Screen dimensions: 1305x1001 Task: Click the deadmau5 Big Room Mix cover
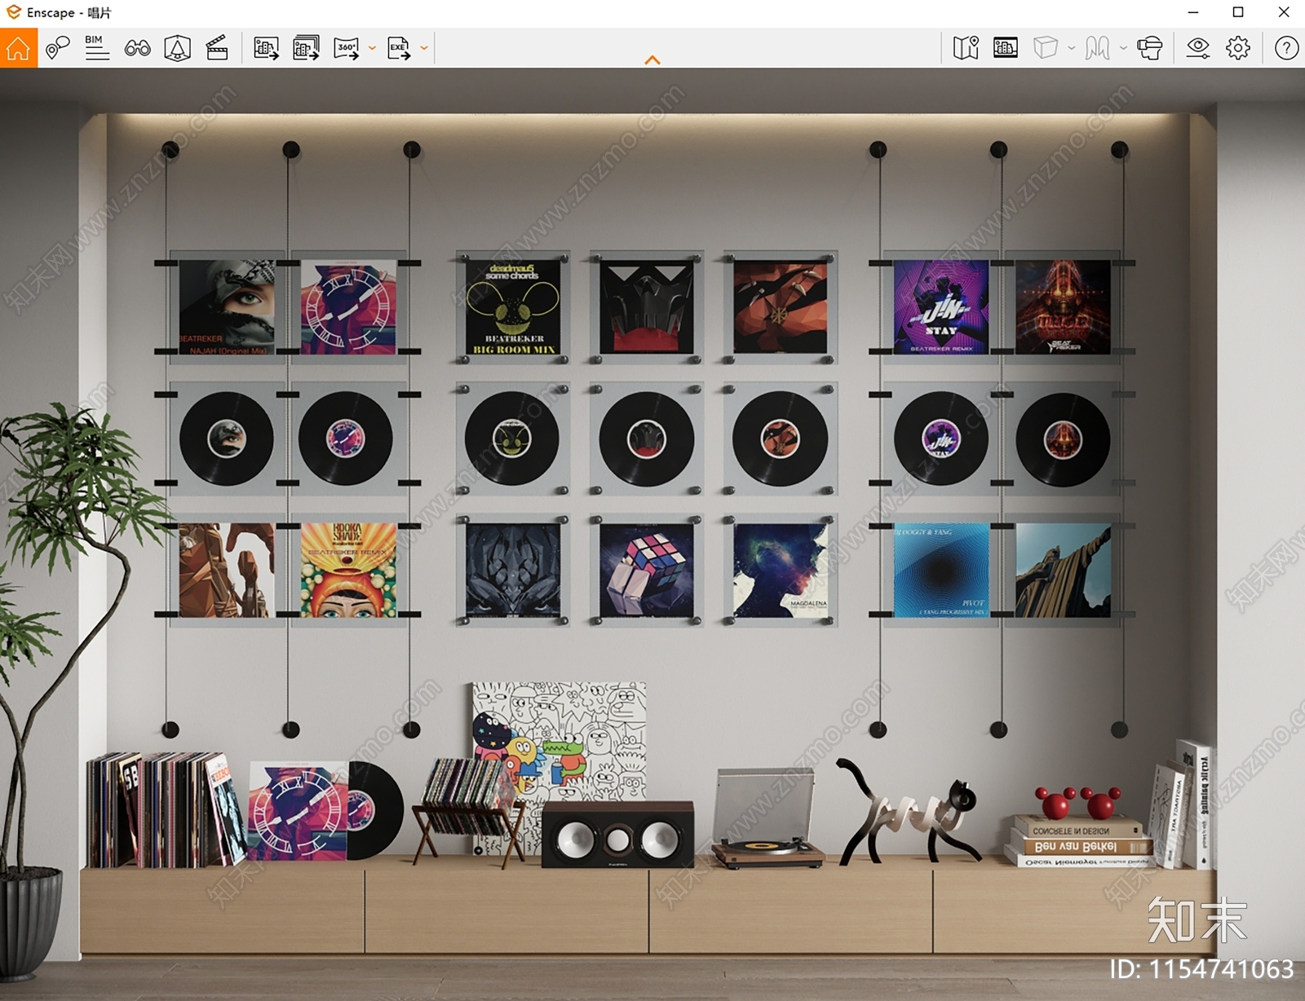coord(513,307)
